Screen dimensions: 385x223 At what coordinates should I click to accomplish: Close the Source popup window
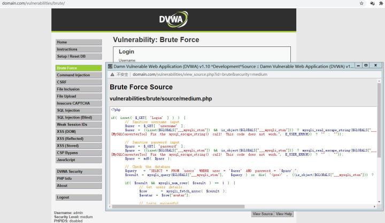375,66
